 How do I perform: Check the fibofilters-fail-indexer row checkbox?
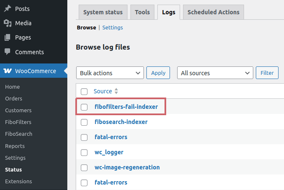click(84, 107)
